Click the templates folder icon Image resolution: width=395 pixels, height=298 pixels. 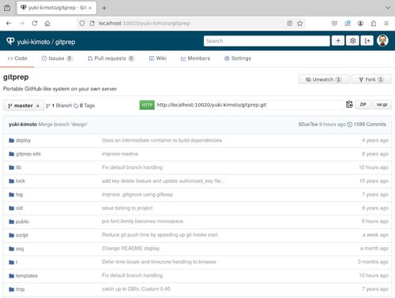[11, 276]
